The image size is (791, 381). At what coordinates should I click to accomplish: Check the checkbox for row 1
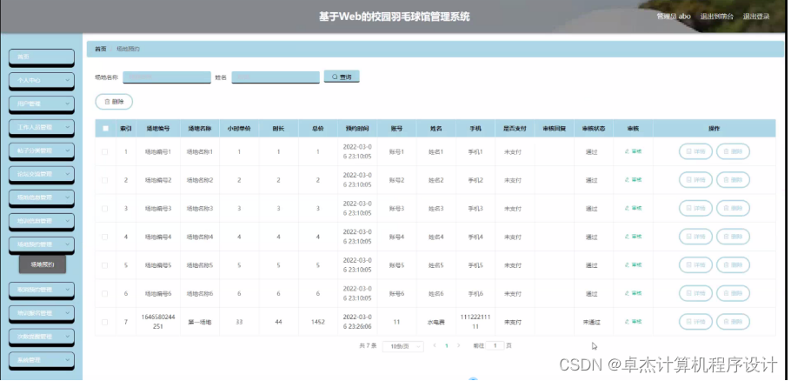tap(105, 151)
